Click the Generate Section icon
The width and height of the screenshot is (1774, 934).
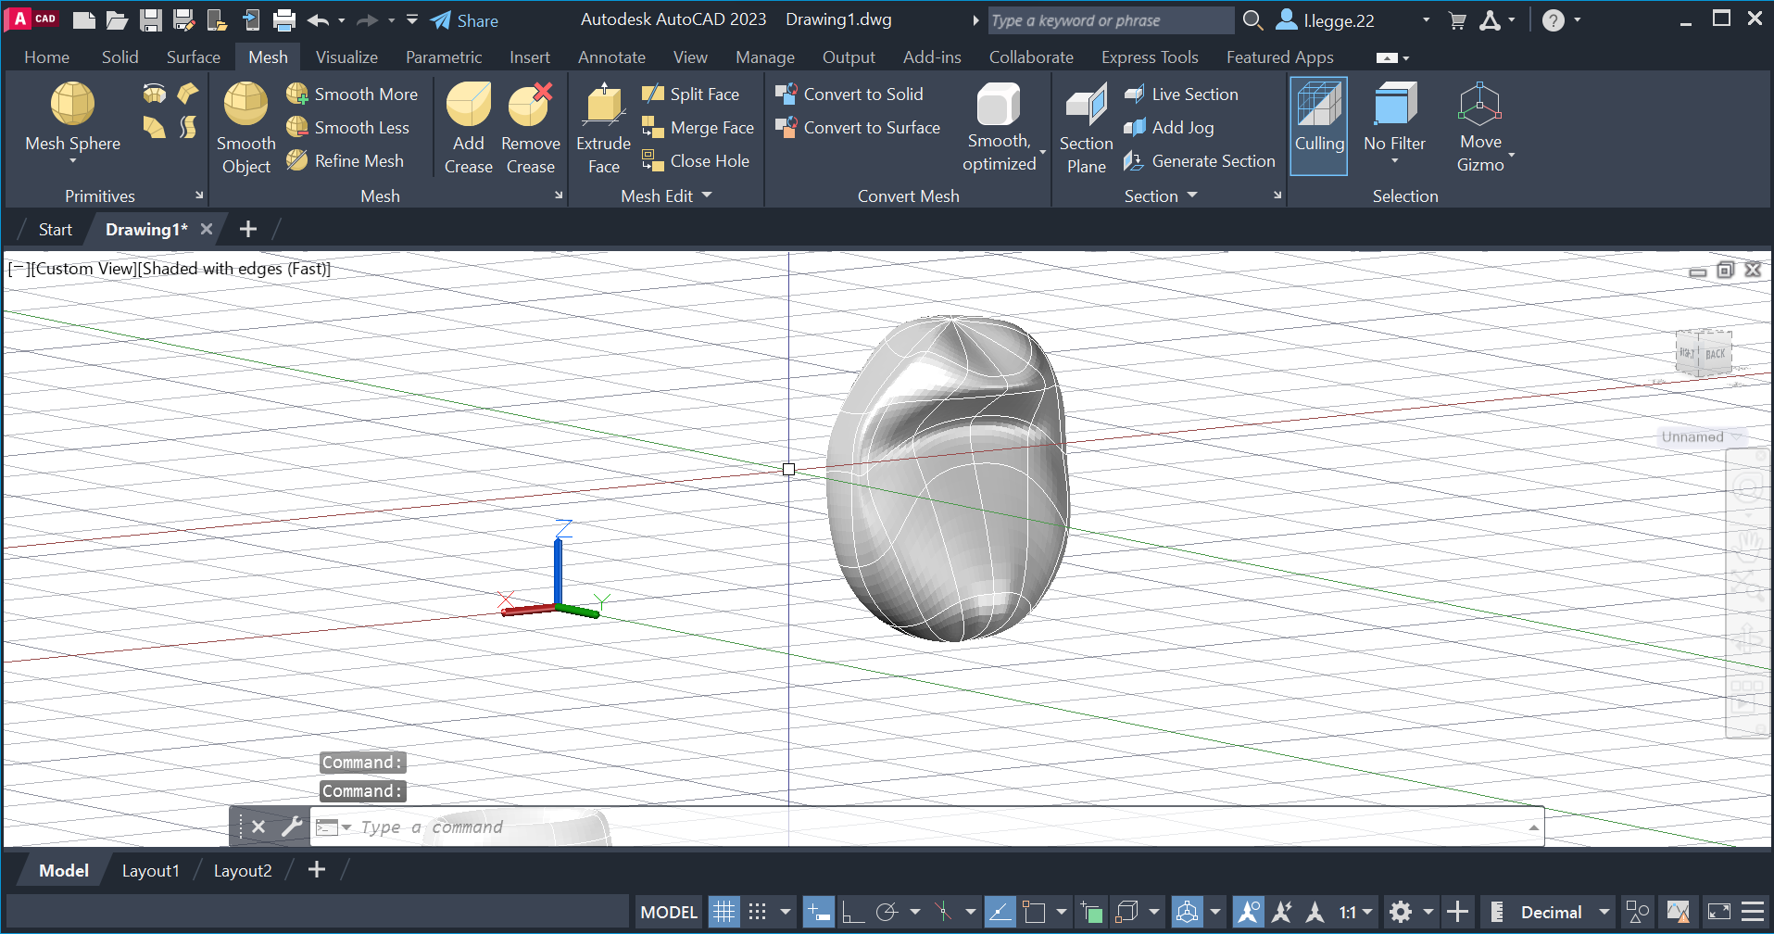coord(1135,160)
